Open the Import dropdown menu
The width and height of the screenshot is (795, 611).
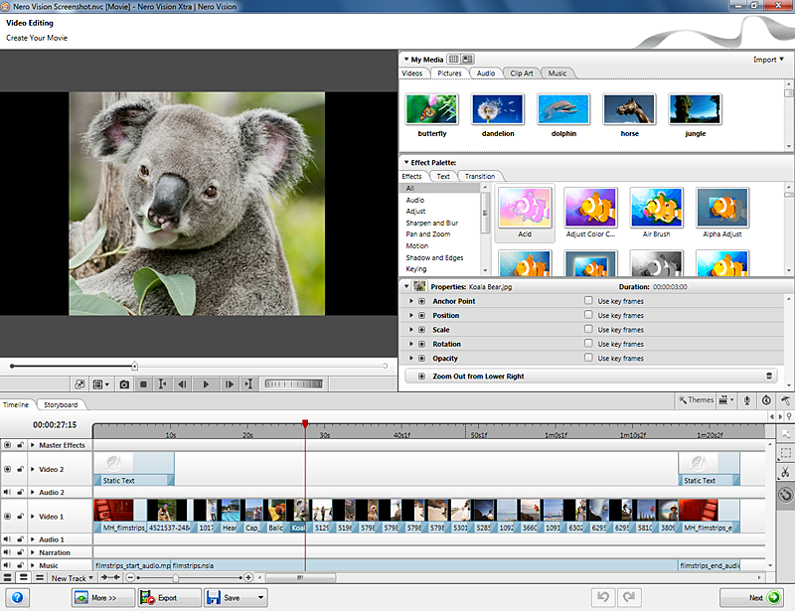click(768, 60)
